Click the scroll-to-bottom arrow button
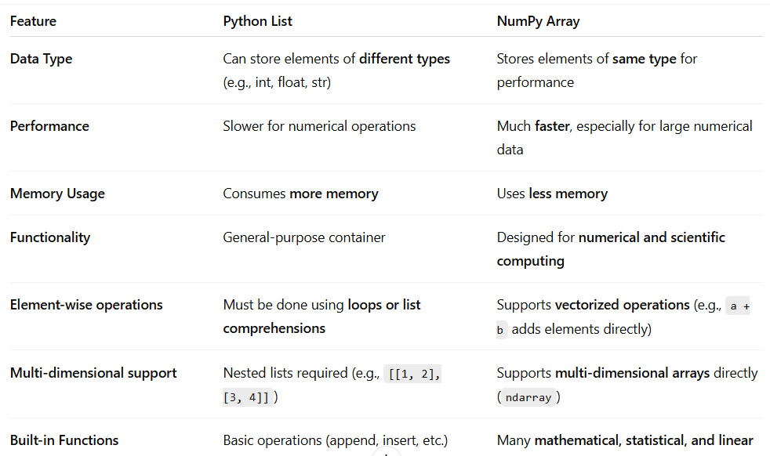The height and width of the screenshot is (456, 770). [385, 453]
